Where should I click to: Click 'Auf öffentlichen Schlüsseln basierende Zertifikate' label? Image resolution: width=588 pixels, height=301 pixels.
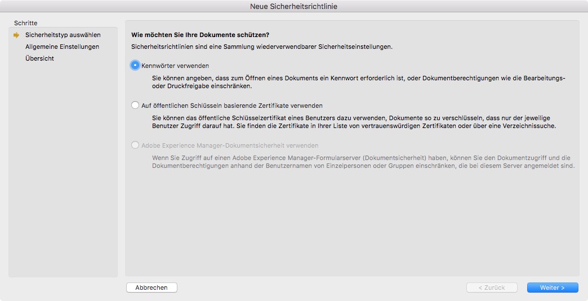(231, 105)
